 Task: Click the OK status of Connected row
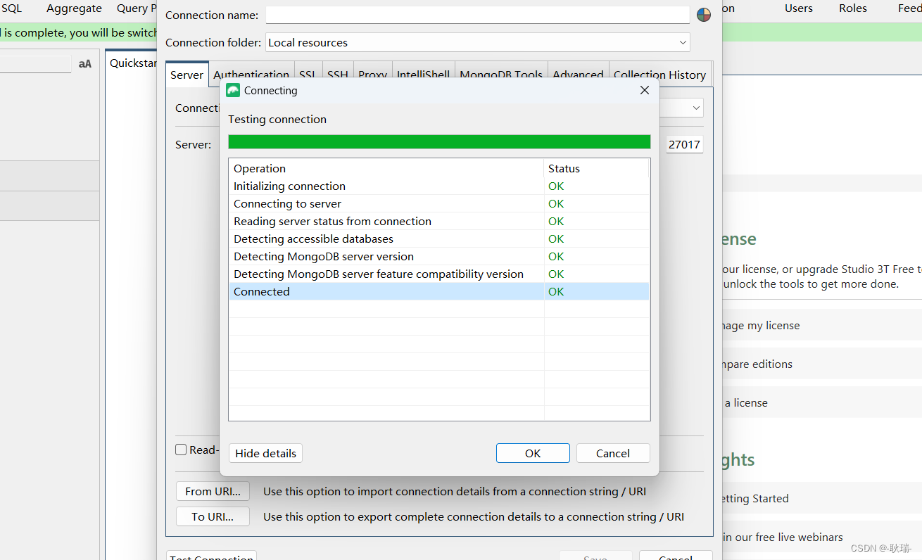[x=556, y=291]
